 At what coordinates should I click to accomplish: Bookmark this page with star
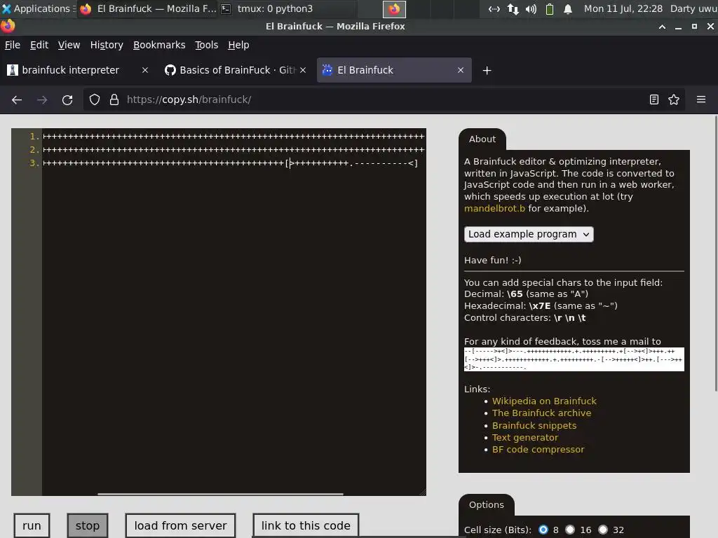point(674,99)
